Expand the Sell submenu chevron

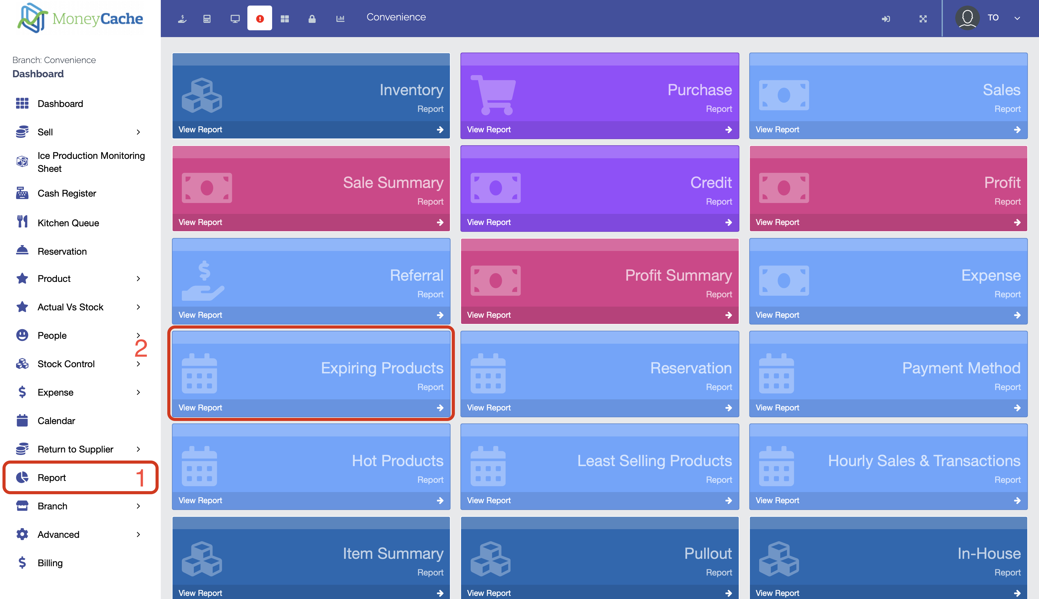[x=138, y=132]
